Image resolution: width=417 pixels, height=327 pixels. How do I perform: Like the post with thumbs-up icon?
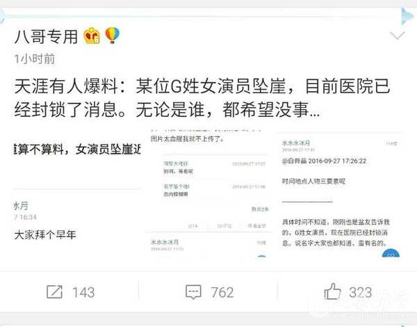(332, 292)
